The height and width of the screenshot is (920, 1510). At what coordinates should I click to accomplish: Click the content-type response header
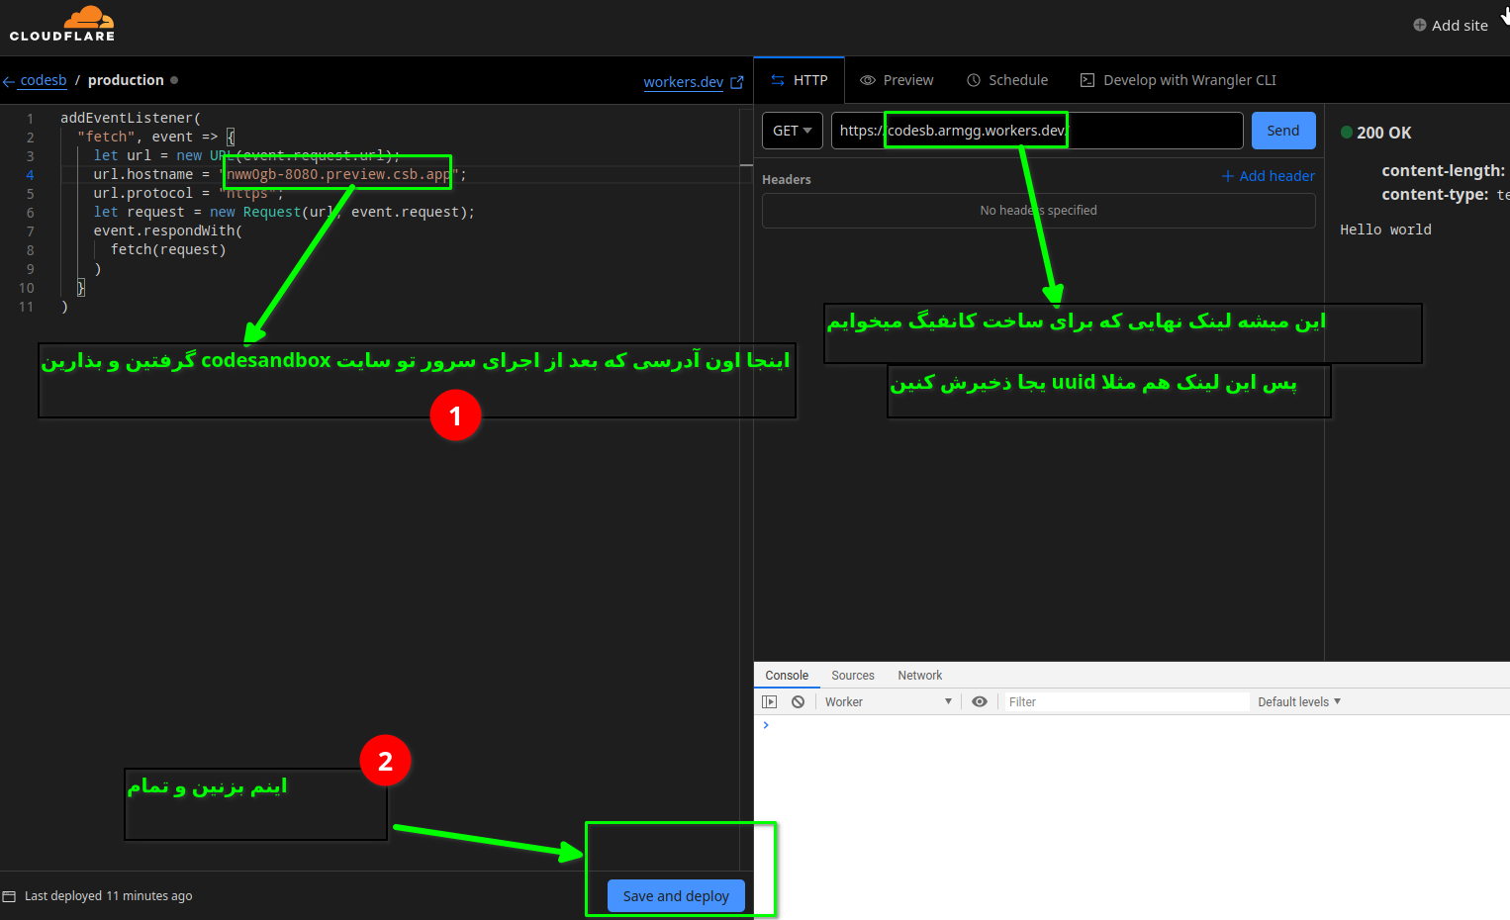click(x=1445, y=194)
